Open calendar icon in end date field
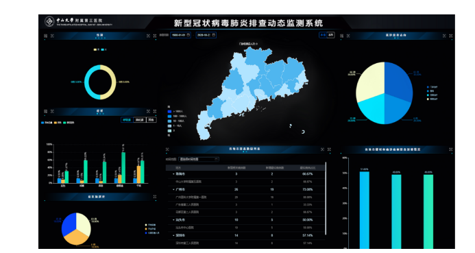Viewport: 475px width, 253px height. click(214, 35)
